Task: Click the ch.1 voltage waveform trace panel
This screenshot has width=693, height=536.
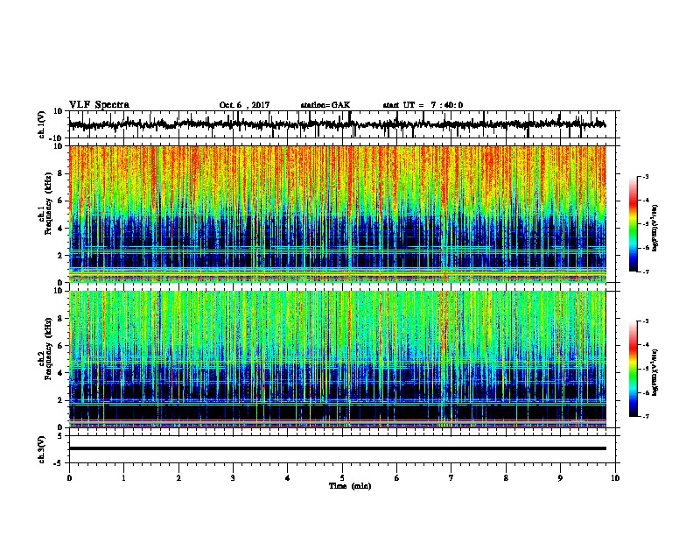Action: click(x=344, y=124)
